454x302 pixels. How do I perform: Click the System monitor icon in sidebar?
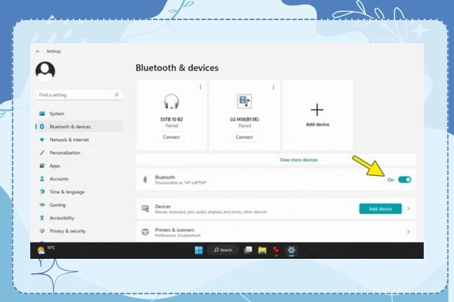pyautogui.click(x=42, y=114)
